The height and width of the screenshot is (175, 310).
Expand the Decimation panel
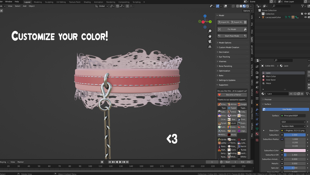point(224,52)
